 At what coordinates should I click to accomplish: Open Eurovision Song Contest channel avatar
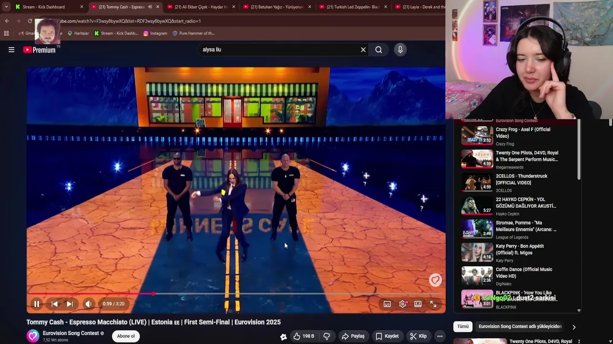(33, 336)
